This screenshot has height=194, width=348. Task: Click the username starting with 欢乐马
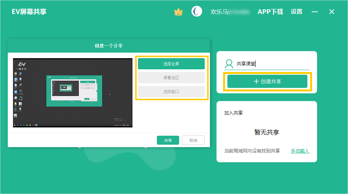coord(230,12)
